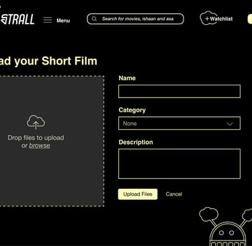Click the cloud upload icon in drop zone

pos(36,122)
